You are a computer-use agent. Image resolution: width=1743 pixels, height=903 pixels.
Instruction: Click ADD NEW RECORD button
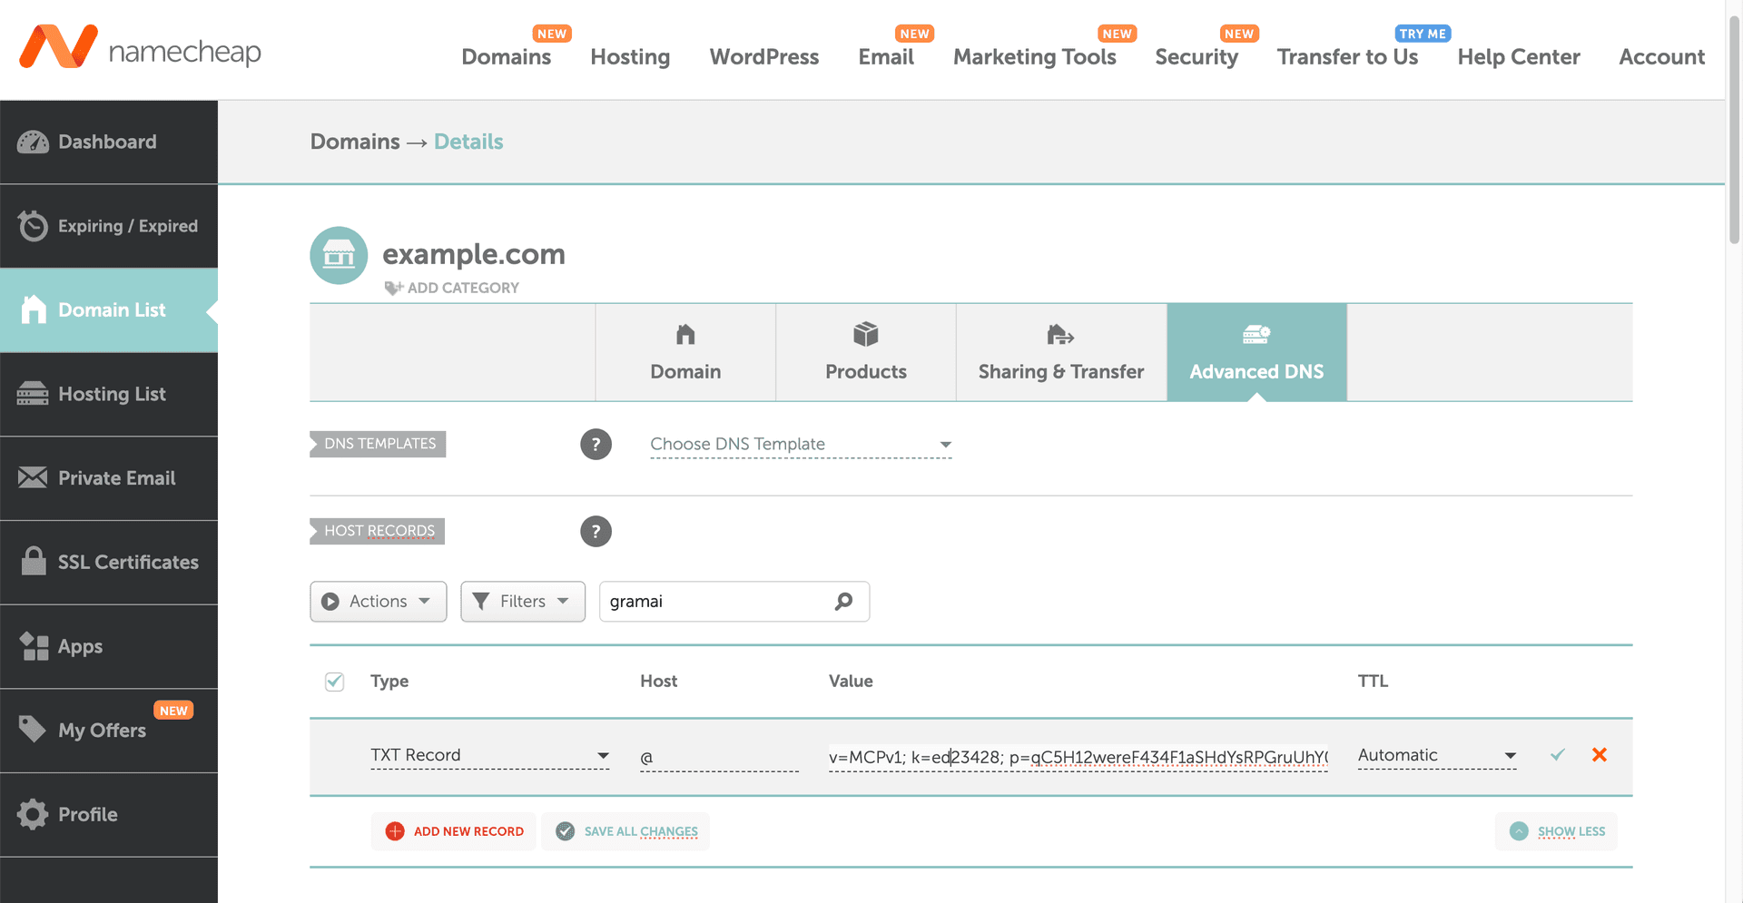click(453, 830)
